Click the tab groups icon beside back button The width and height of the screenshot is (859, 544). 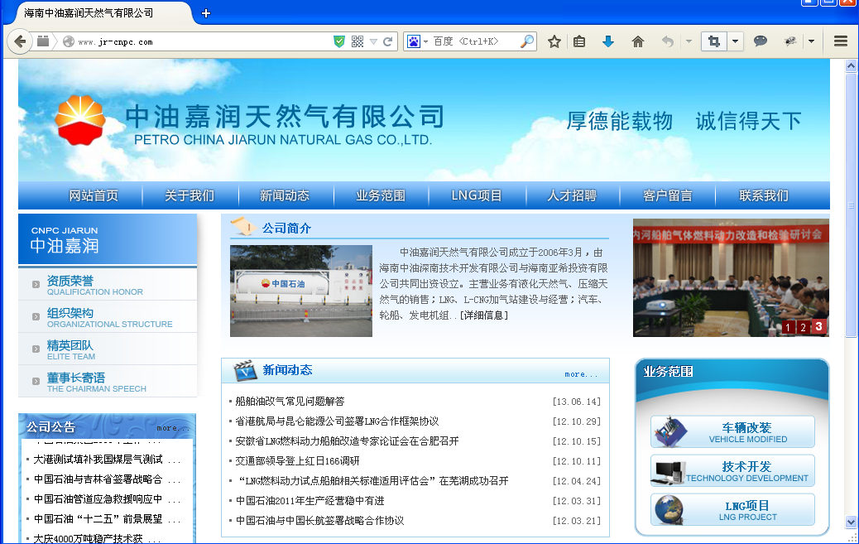click(43, 41)
